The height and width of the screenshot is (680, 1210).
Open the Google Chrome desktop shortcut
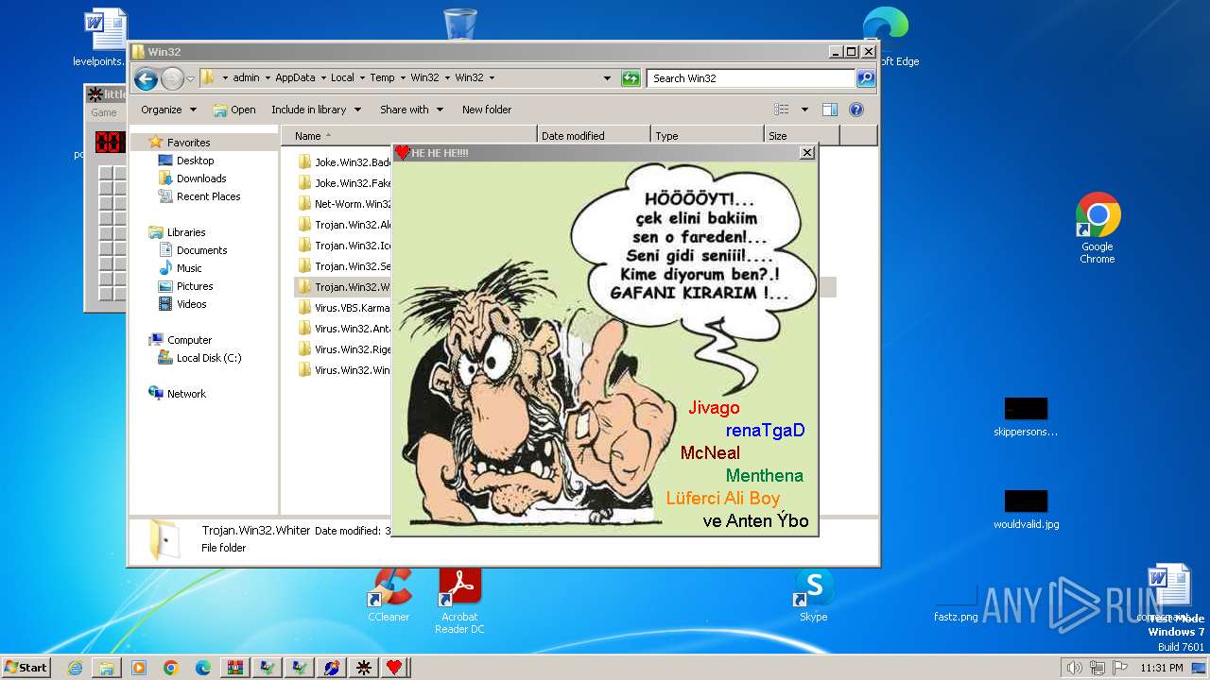[x=1098, y=229]
